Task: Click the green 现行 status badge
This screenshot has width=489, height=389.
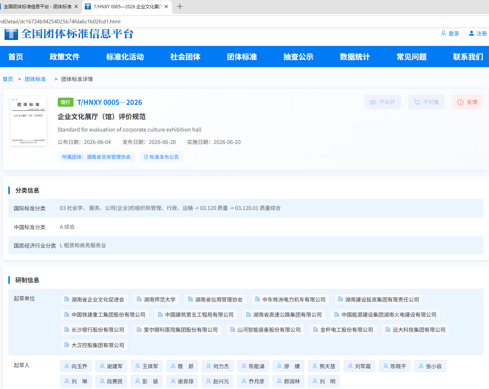Action: point(66,102)
